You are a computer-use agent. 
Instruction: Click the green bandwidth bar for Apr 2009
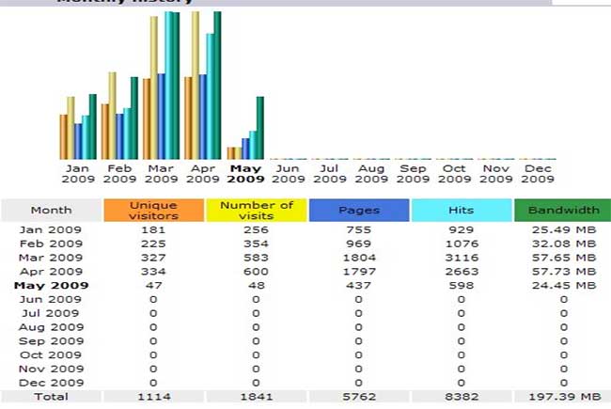217,86
